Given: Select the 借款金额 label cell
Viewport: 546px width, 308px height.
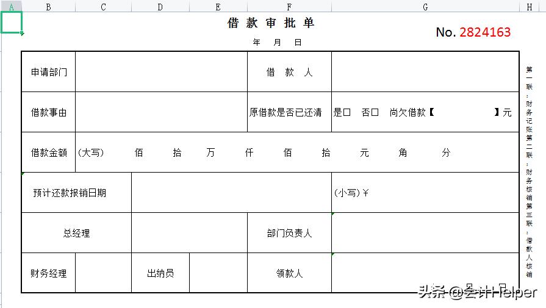Looking at the screenshot, I should point(48,152).
